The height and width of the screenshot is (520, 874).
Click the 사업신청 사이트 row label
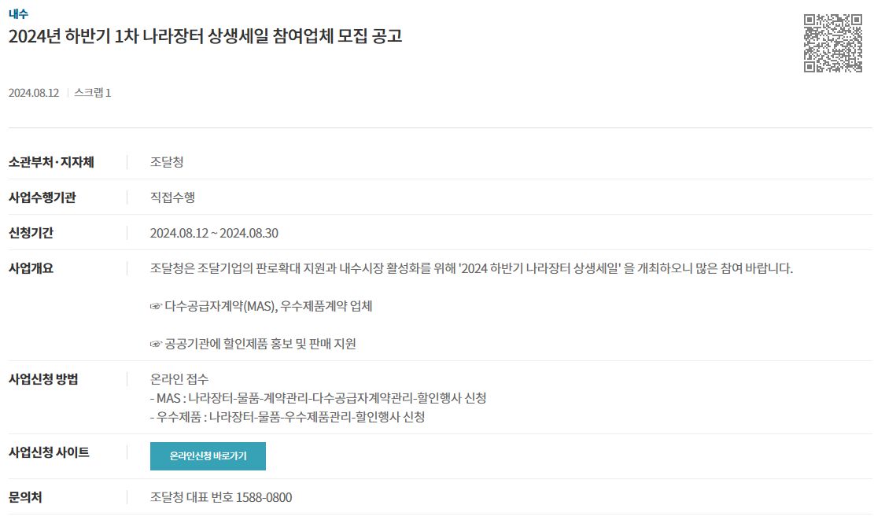(49, 452)
